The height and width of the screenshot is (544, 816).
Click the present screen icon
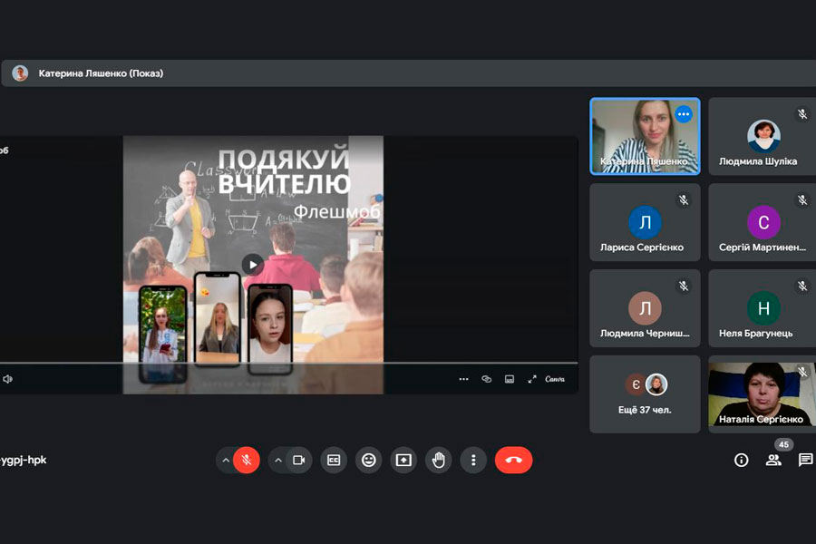pos(403,460)
